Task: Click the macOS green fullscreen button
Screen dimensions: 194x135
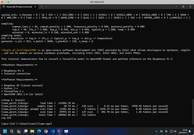Action: pos(8,2)
